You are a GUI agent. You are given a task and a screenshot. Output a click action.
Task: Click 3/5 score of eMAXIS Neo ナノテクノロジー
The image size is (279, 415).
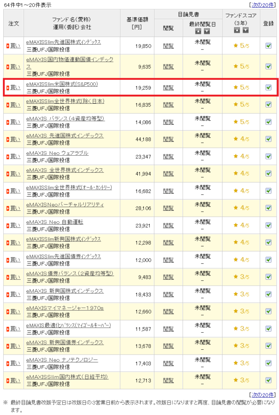(241, 363)
